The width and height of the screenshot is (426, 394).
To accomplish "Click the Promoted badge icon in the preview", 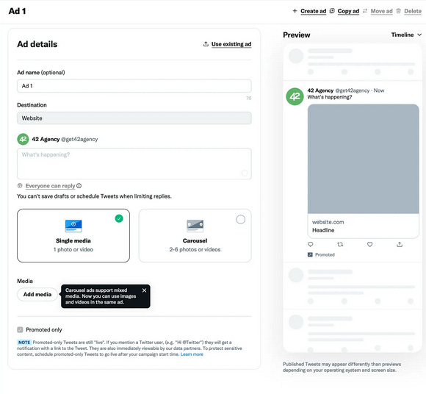I will pos(310,254).
